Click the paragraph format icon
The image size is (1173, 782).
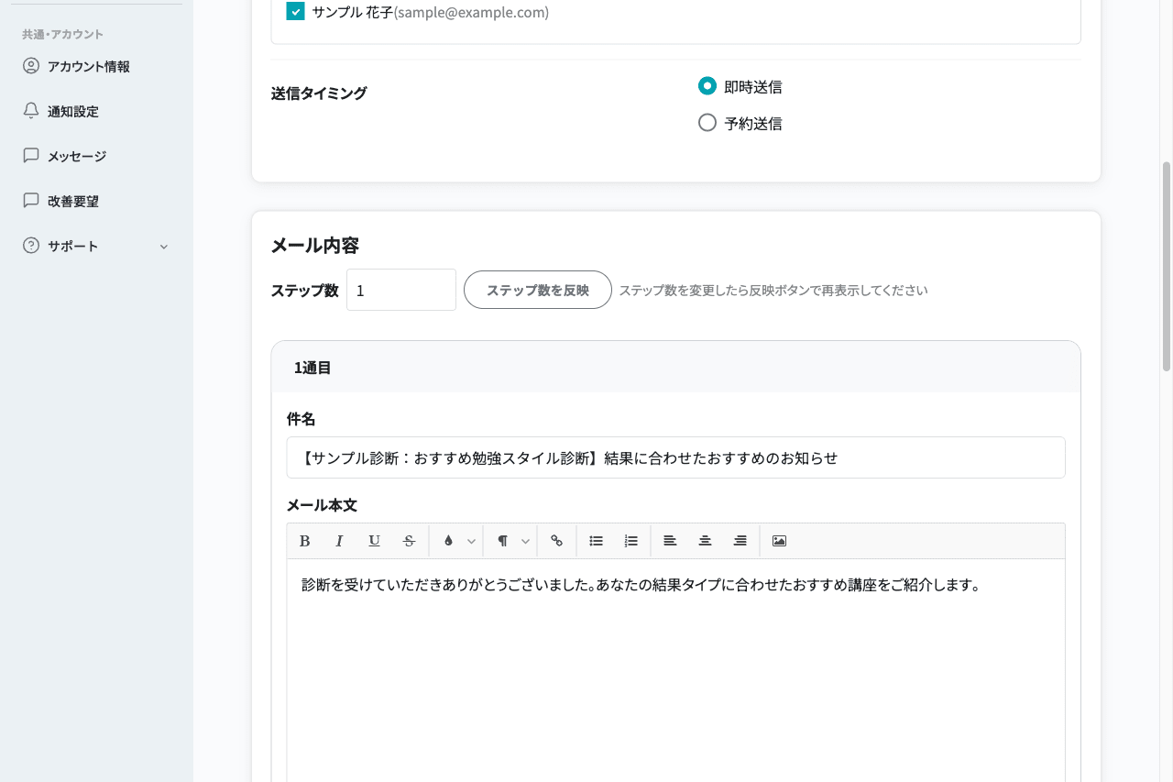click(x=502, y=541)
